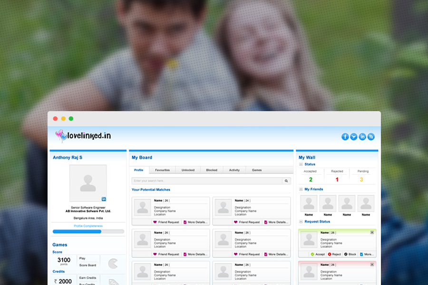Click the lovelinked.in heart logo
428x285 pixels.
[83, 136]
